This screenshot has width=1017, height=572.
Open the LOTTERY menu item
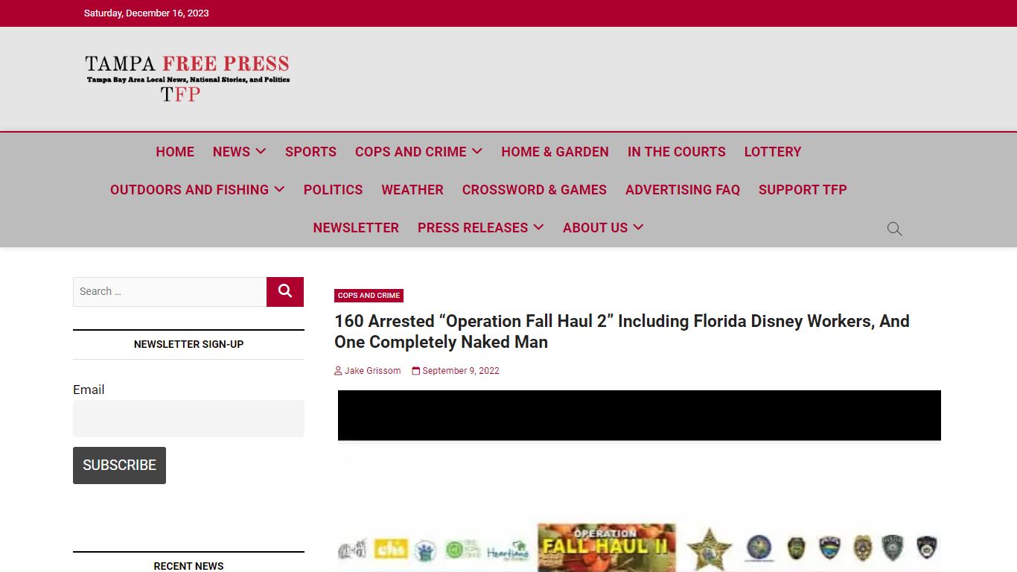[773, 152]
